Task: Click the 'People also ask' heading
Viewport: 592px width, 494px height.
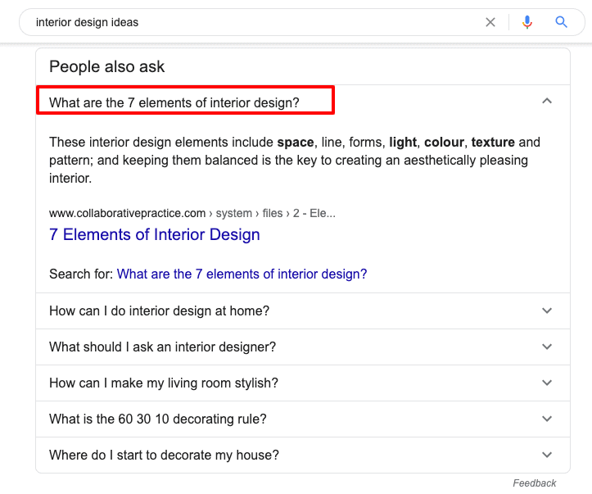Action: (106, 67)
